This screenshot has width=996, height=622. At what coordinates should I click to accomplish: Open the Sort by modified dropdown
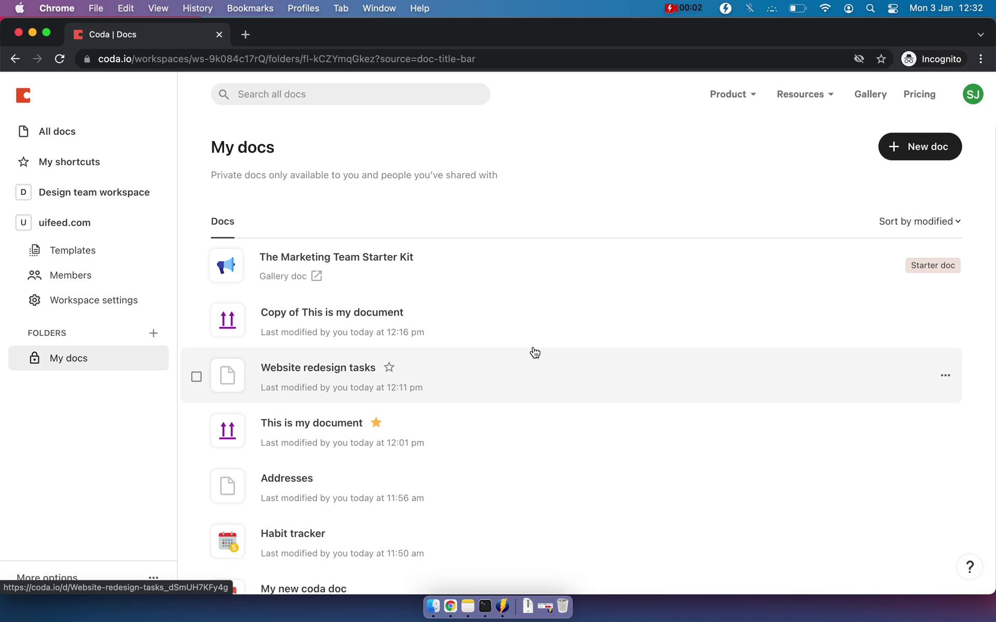[x=919, y=222]
